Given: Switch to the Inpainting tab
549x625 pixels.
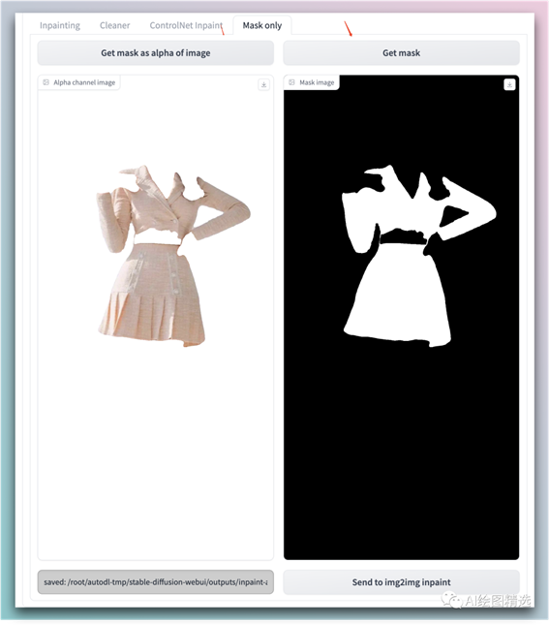Looking at the screenshot, I should 60,25.
